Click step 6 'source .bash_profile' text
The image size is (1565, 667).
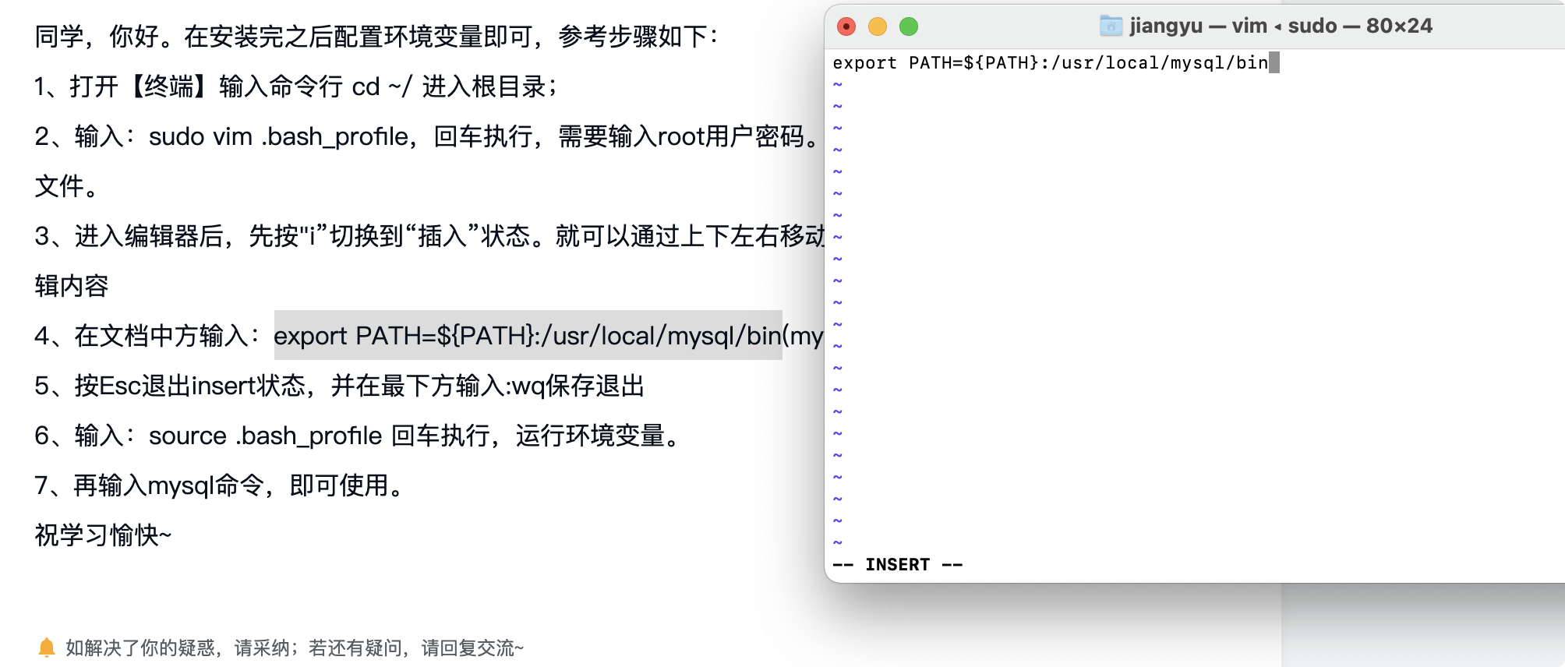pyautogui.click(x=266, y=436)
